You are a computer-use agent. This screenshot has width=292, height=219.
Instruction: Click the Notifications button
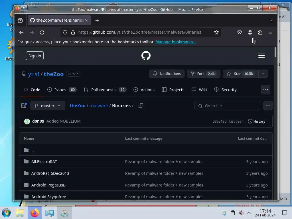point(167,74)
